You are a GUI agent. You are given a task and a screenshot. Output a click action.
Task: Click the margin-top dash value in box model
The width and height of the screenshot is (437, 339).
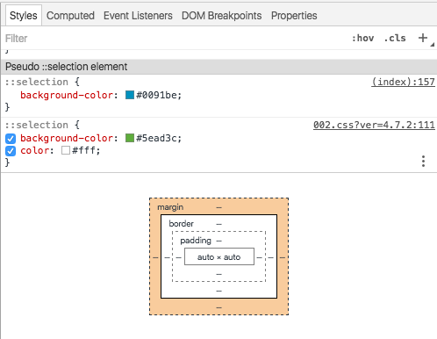219,207
